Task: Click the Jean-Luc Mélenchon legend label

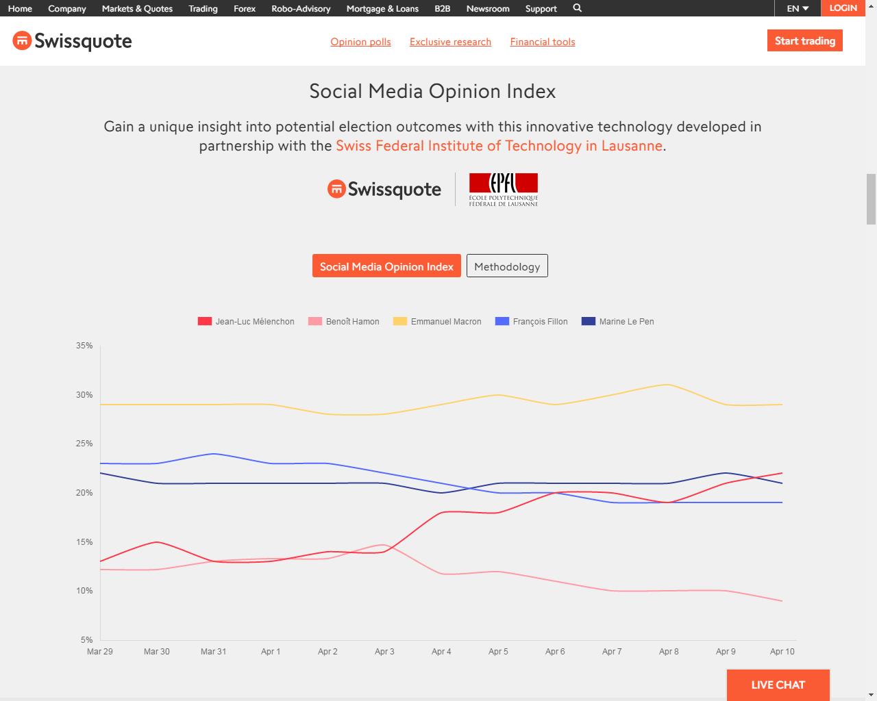Action: (x=255, y=322)
